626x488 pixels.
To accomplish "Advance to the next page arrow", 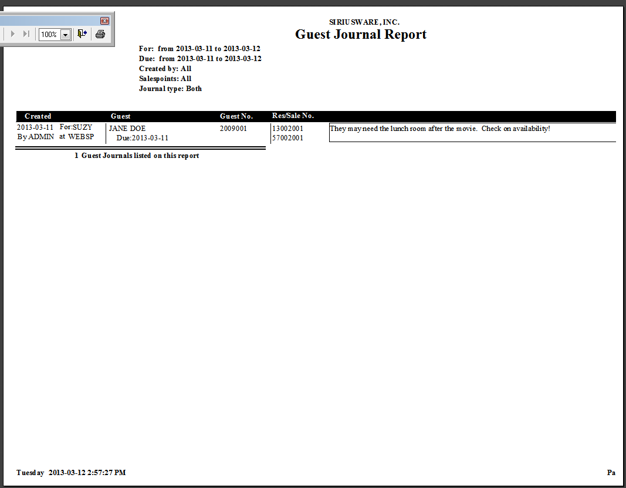I will click(13, 34).
